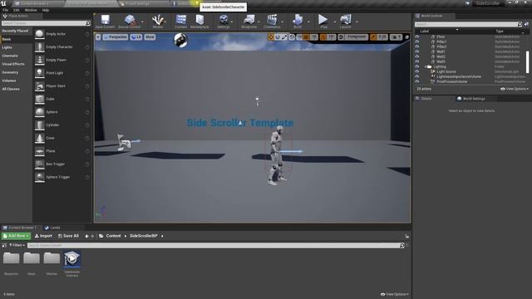Viewport: 532px width, 299px height.
Task: Open the Filters dropdown in Content Browser
Action: (x=17, y=245)
